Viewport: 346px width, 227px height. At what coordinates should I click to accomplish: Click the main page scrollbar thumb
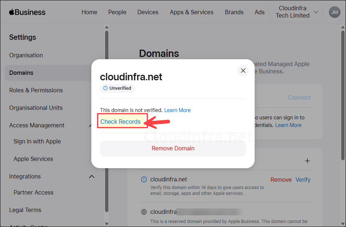(343, 95)
